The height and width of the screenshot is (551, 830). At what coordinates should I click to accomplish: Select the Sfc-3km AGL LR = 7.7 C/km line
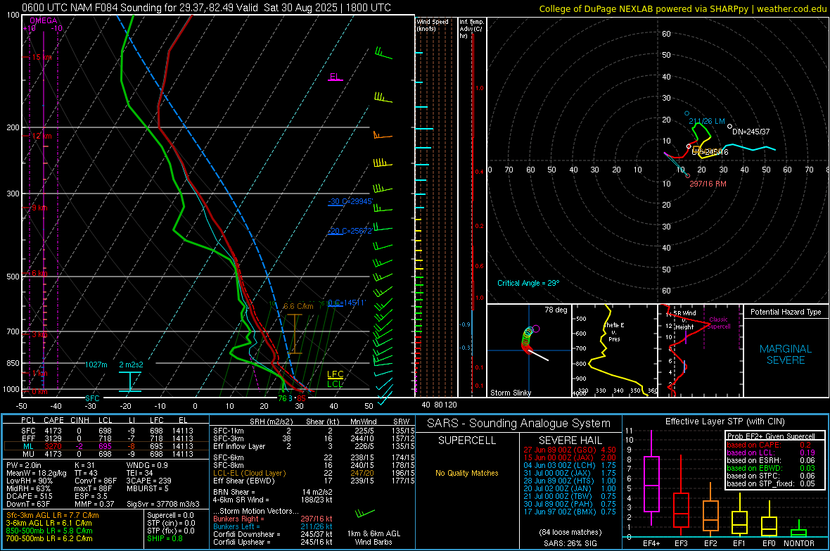53,515
